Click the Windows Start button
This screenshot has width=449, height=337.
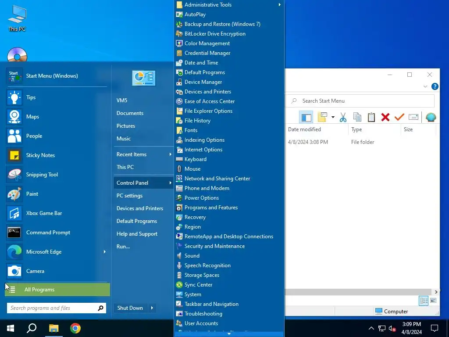[11, 328]
